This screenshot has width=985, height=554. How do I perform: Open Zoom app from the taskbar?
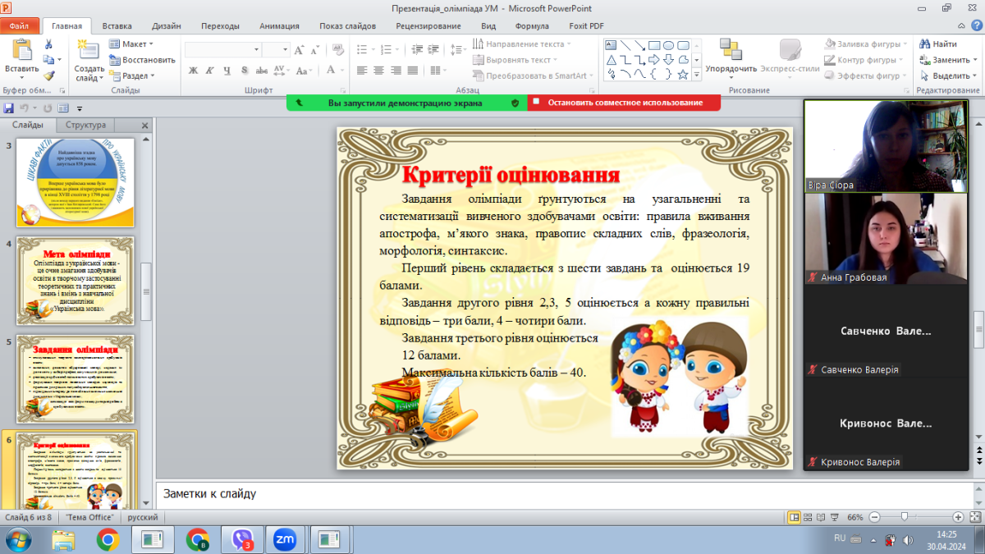285,539
